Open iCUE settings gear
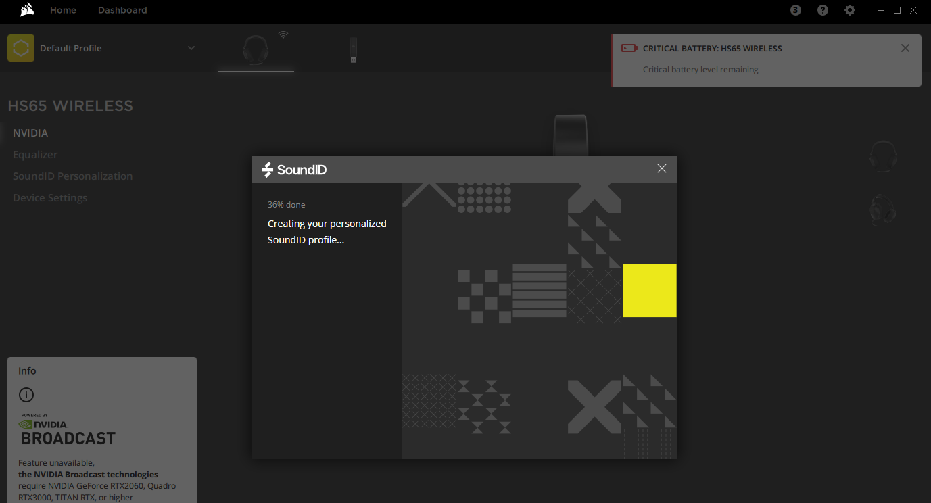The image size is (931, 503). (850, 10)
